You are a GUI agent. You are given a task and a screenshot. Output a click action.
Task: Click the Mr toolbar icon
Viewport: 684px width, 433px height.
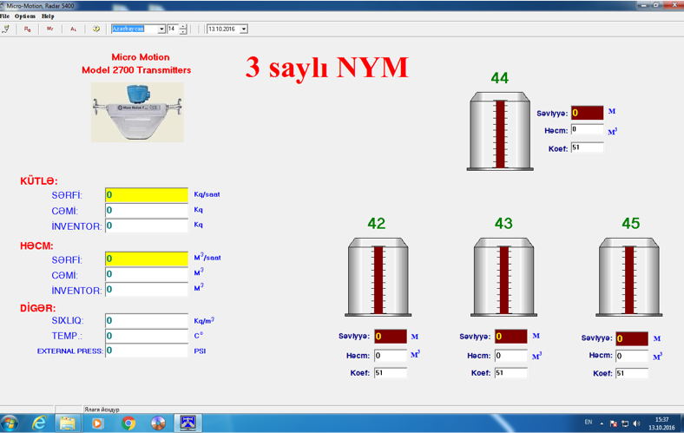pos(50,29)
